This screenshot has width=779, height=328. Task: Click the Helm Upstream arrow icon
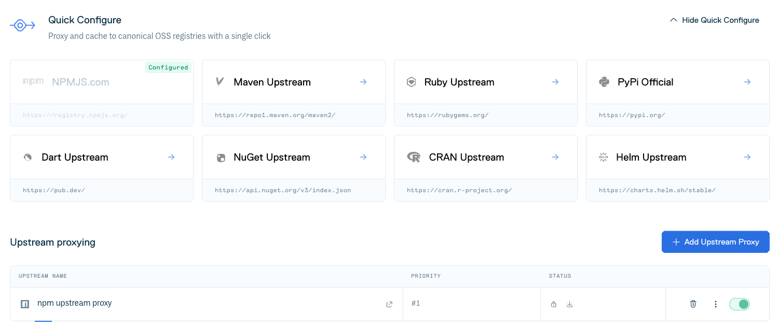(x=747, y=157)
